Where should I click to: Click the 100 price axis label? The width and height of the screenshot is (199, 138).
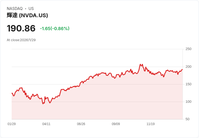[188, 102]
